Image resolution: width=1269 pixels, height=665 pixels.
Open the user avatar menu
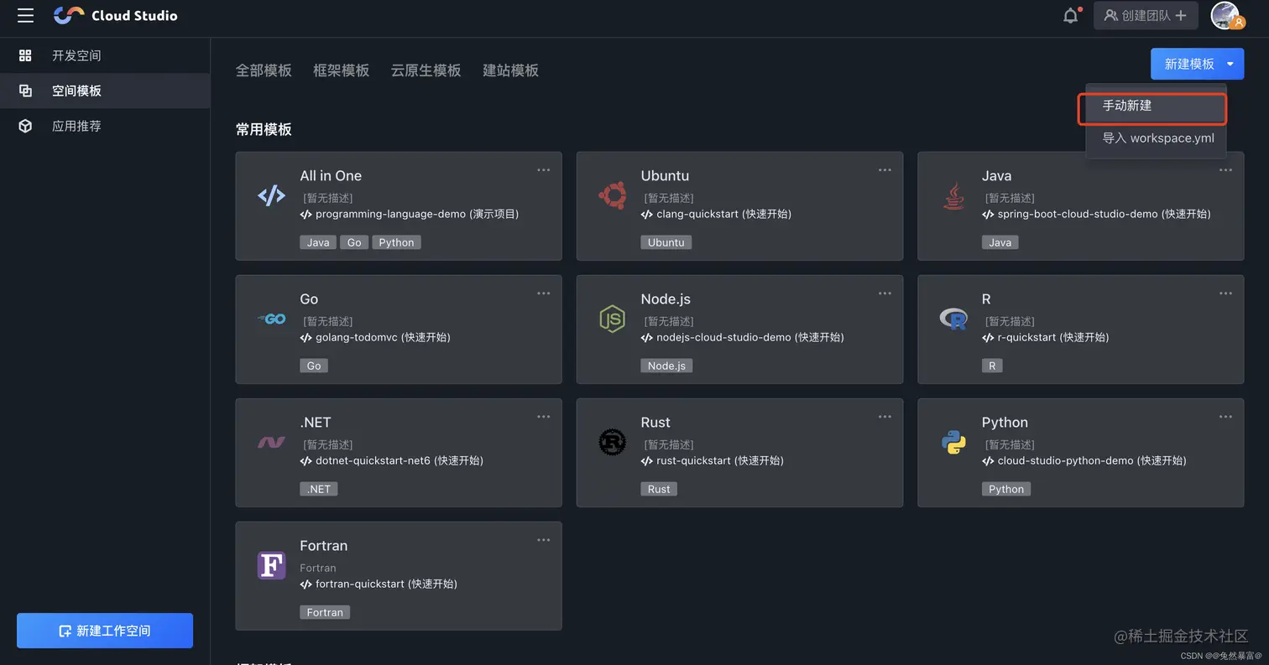(1226, 15)
